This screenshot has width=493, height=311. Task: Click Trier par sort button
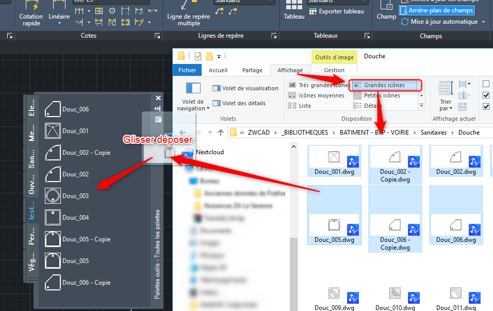click(x=446, y=96)
